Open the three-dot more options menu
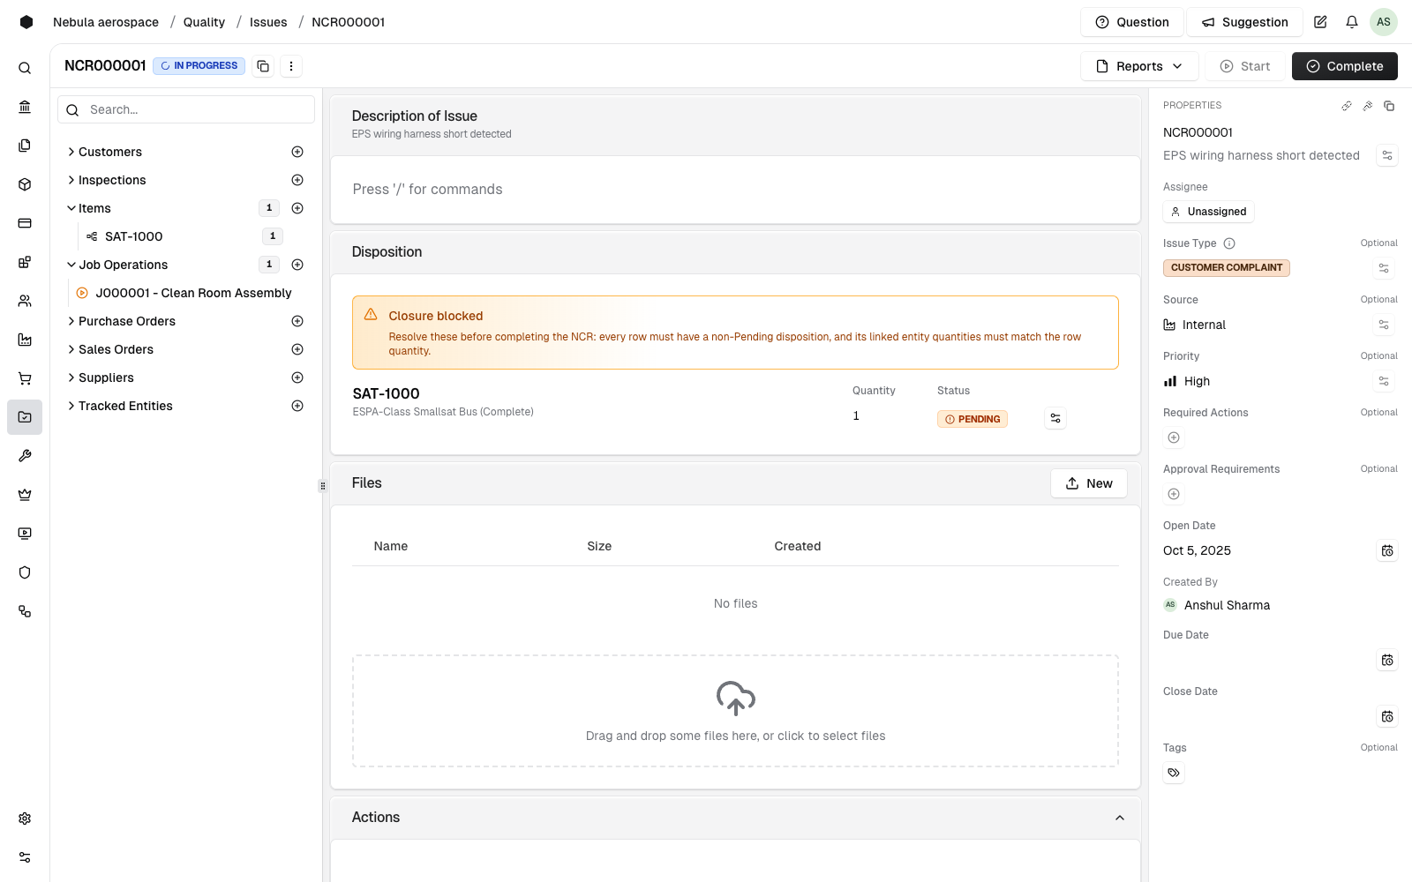The image size is (1412, 882). [x=291, y=66]
